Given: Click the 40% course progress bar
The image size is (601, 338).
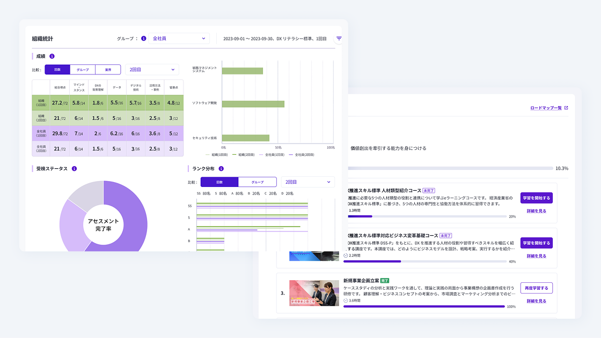Looking at the screenshot, I should (425, 261).
